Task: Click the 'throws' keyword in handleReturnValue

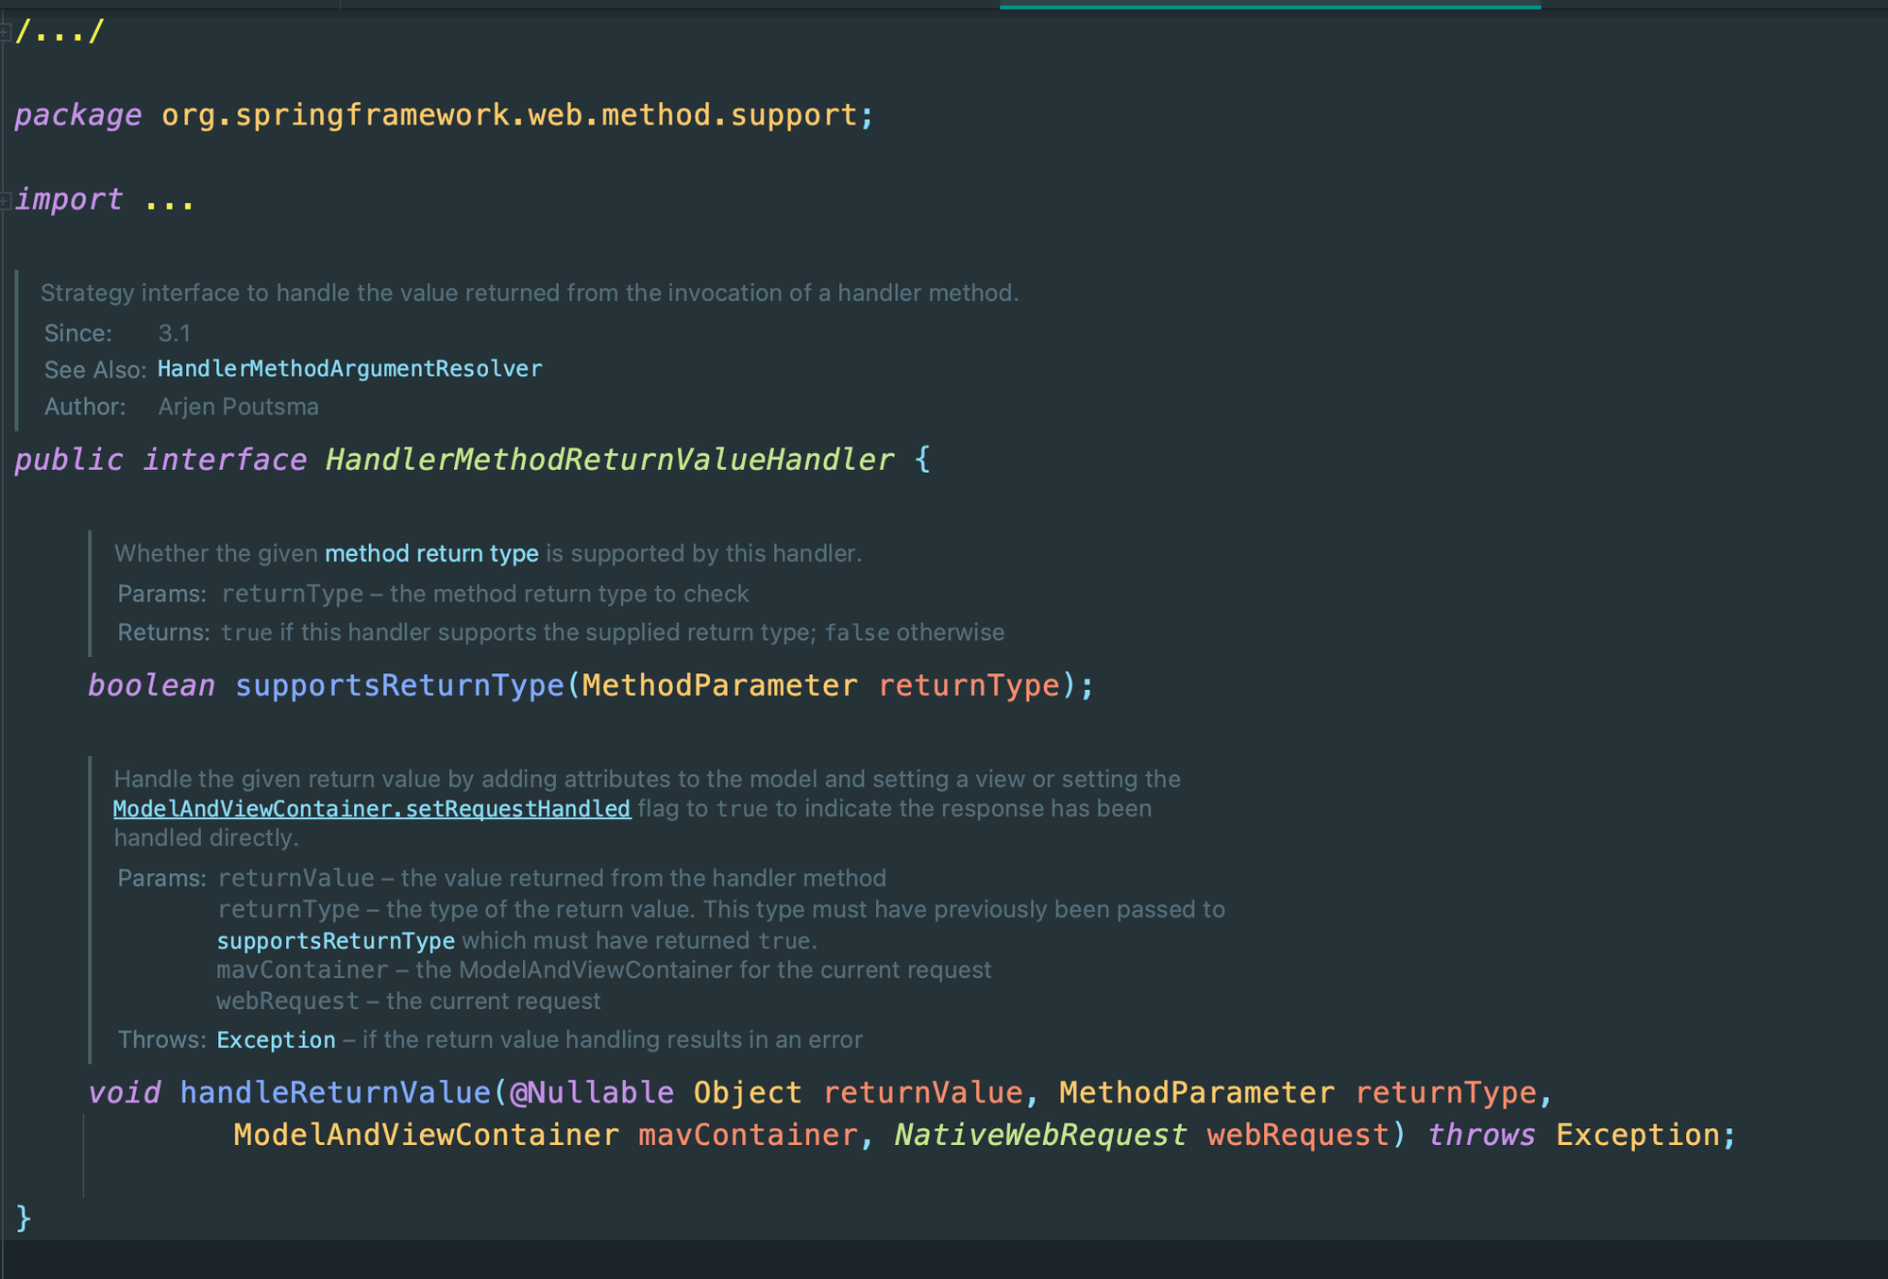Action: click(1481, 1135)
